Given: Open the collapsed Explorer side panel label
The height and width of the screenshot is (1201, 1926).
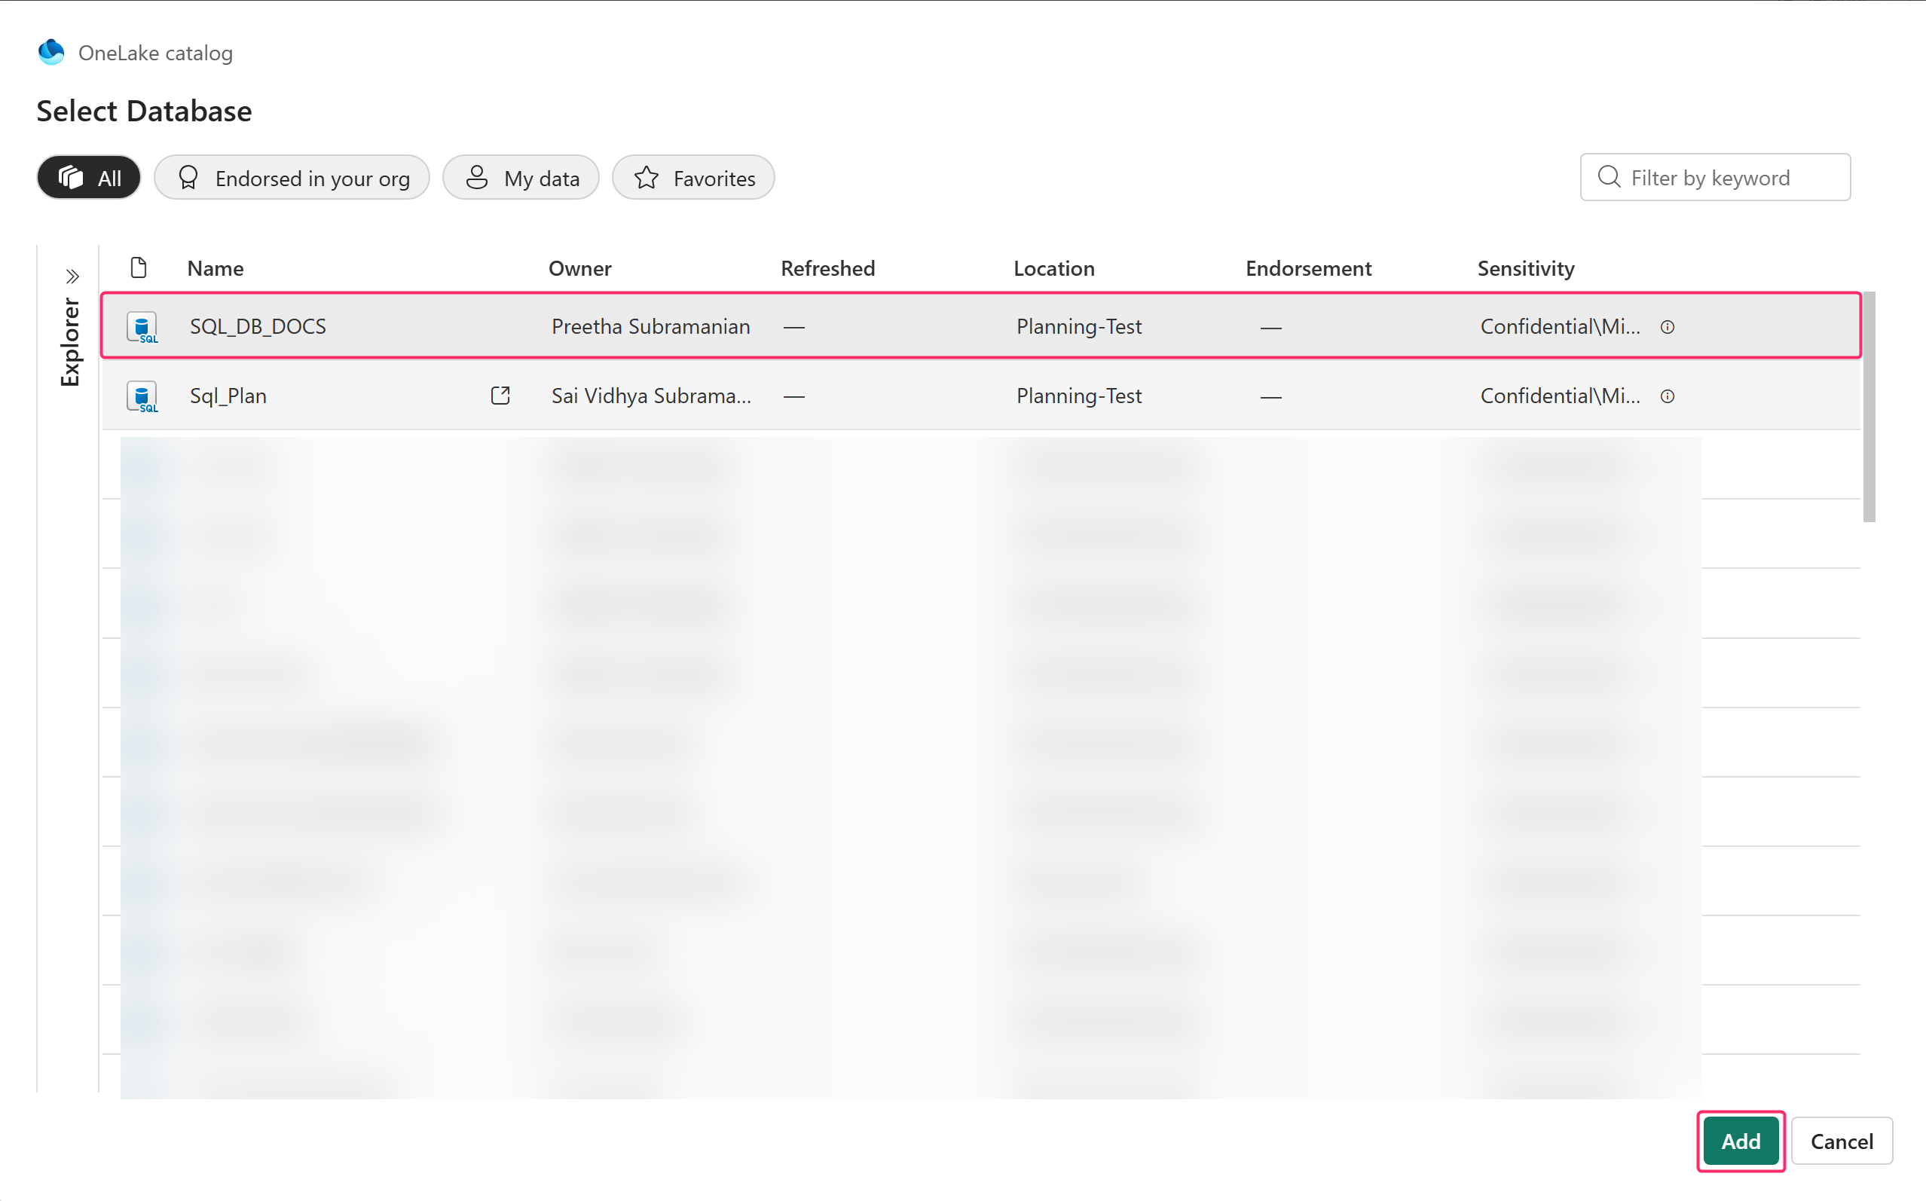Looking at the screenshot, I should pyautogui.click(x=71, y=341).
